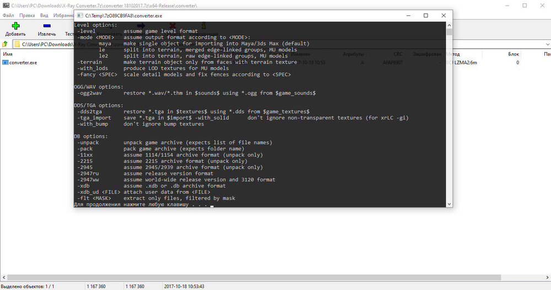
Task: Click the console scrollbar down arrow
Action: pos(449,204)
